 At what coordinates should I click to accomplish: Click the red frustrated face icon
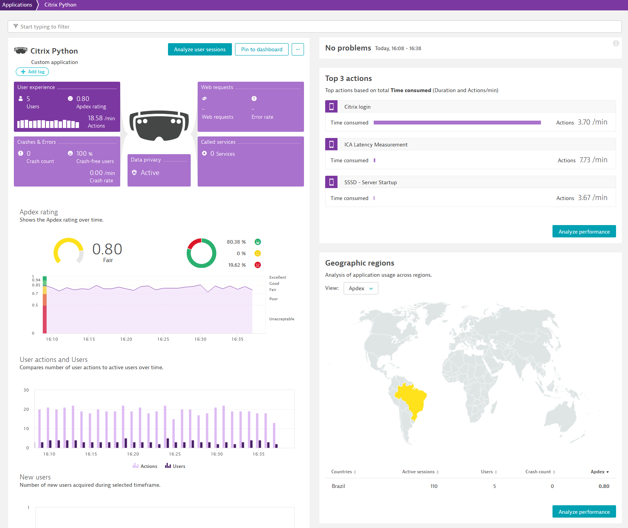coord(258,265)
